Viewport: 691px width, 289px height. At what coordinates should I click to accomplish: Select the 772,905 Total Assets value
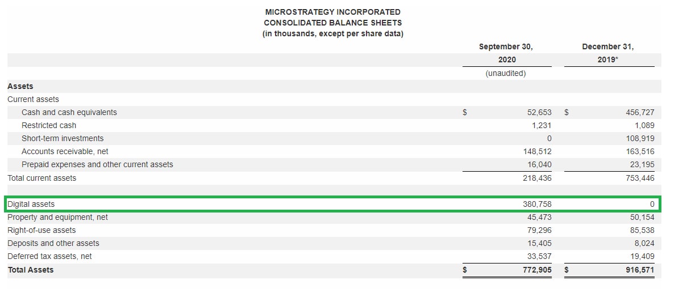(x=537, y=270)
